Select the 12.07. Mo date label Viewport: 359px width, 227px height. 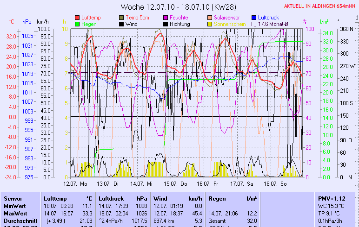coord(75,184)
